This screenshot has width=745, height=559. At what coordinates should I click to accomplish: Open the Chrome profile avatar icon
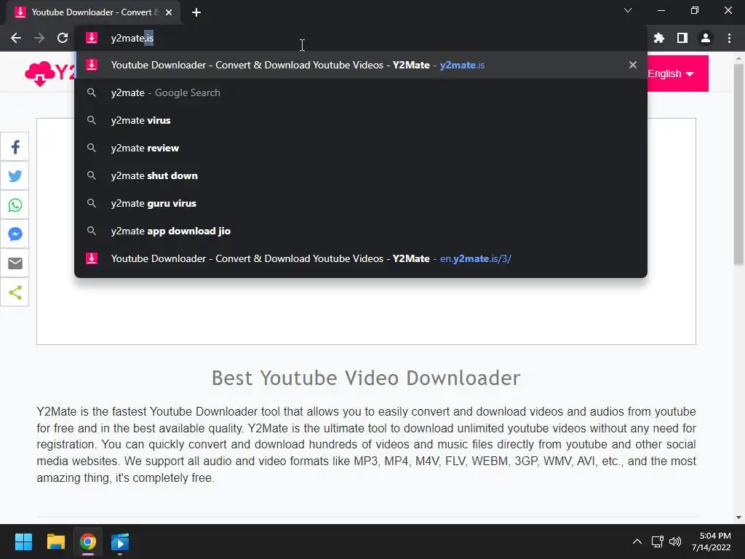(x=706, y=38)
